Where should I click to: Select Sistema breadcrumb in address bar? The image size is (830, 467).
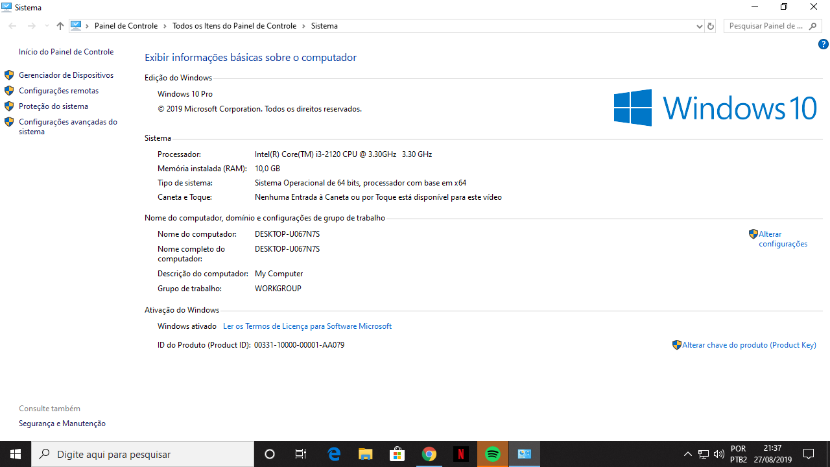point(324,26)
